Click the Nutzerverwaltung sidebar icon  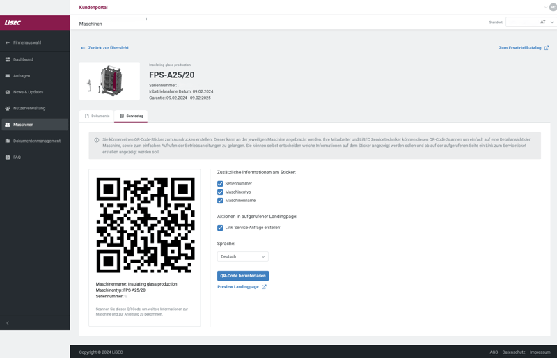(x=8, y=109)
